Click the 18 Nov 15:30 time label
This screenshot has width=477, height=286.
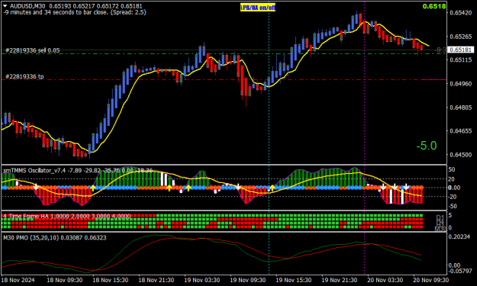[x=111, y=280]
